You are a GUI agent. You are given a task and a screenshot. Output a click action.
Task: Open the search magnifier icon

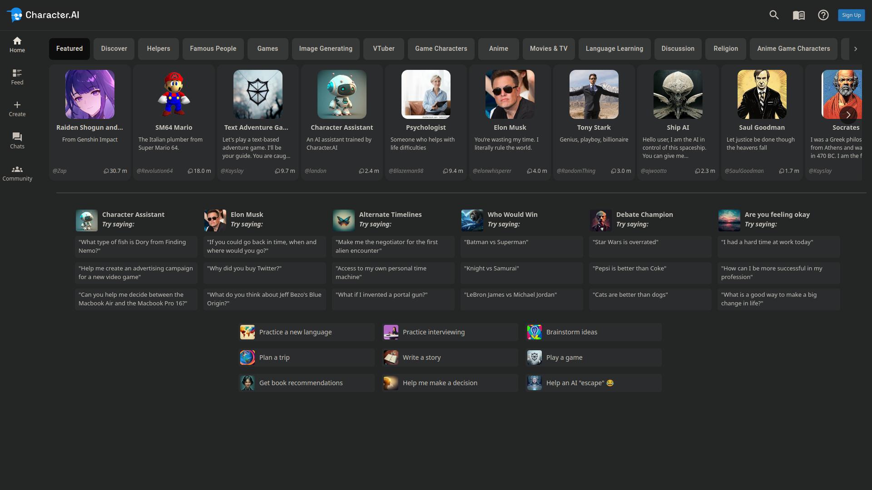pos(774,15)
